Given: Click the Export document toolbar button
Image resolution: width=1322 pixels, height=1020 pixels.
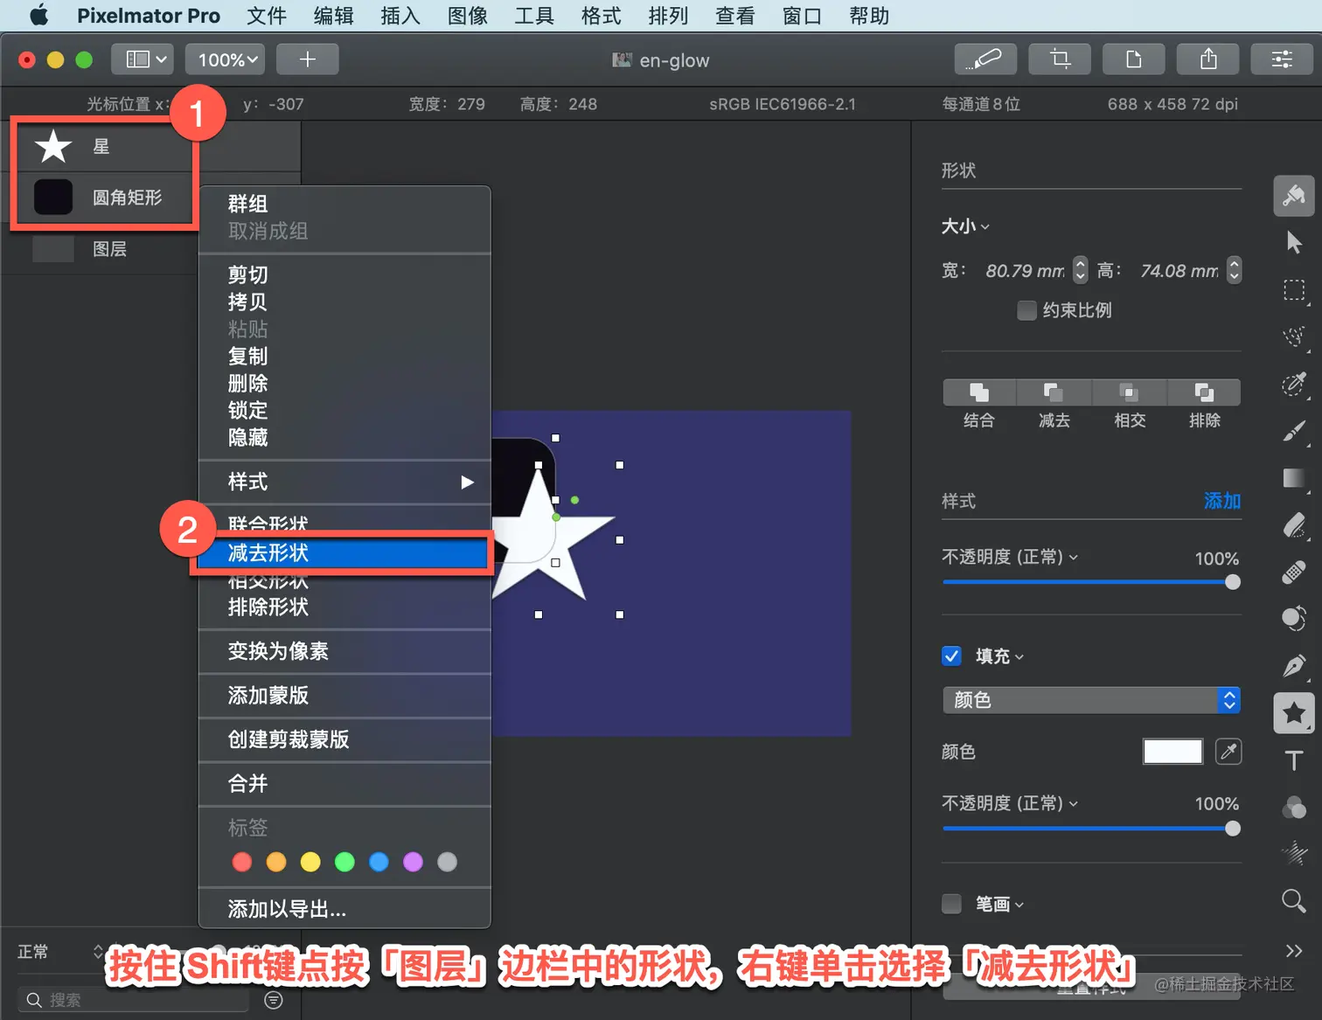Looking at the screenshot, I should pyautogui.click(x=1134, y=59).
